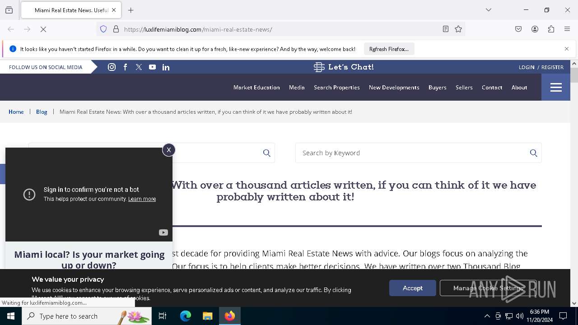Launch Microsoft Edge from taskbar

(x=186, y=316)
